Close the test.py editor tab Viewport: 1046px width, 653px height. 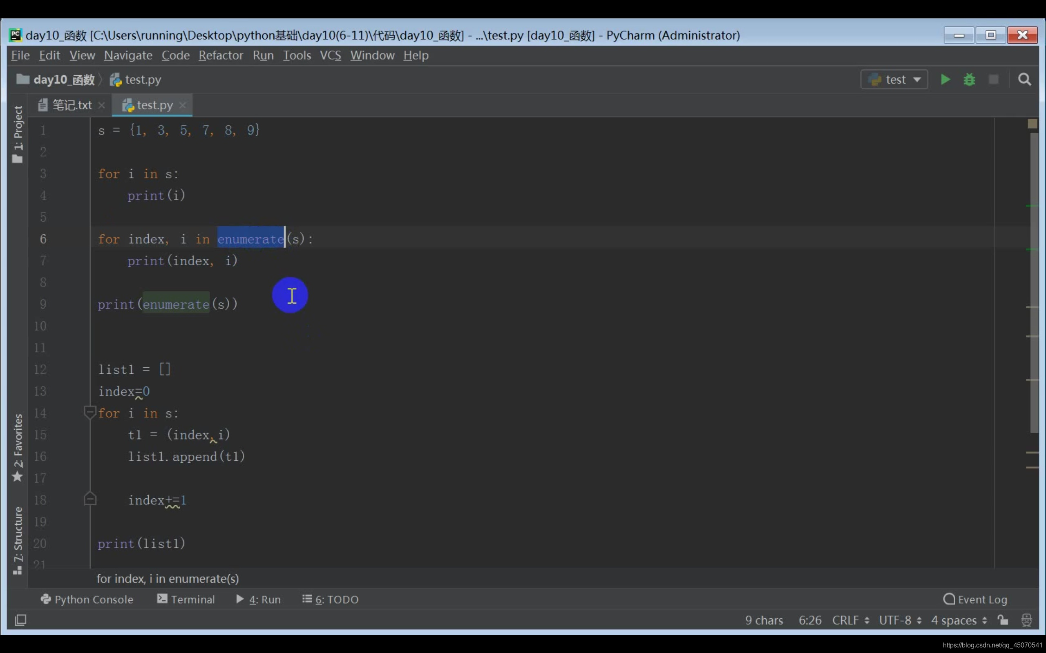(182, 105)
